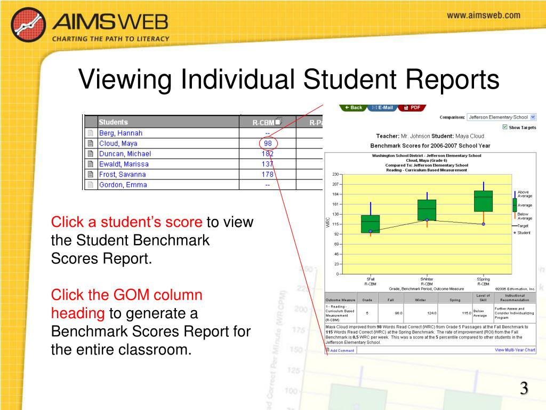Click the report icon next to R-CBM heading
The width and height of the screenshot is (546, 410).
click(x=278, y=122)
